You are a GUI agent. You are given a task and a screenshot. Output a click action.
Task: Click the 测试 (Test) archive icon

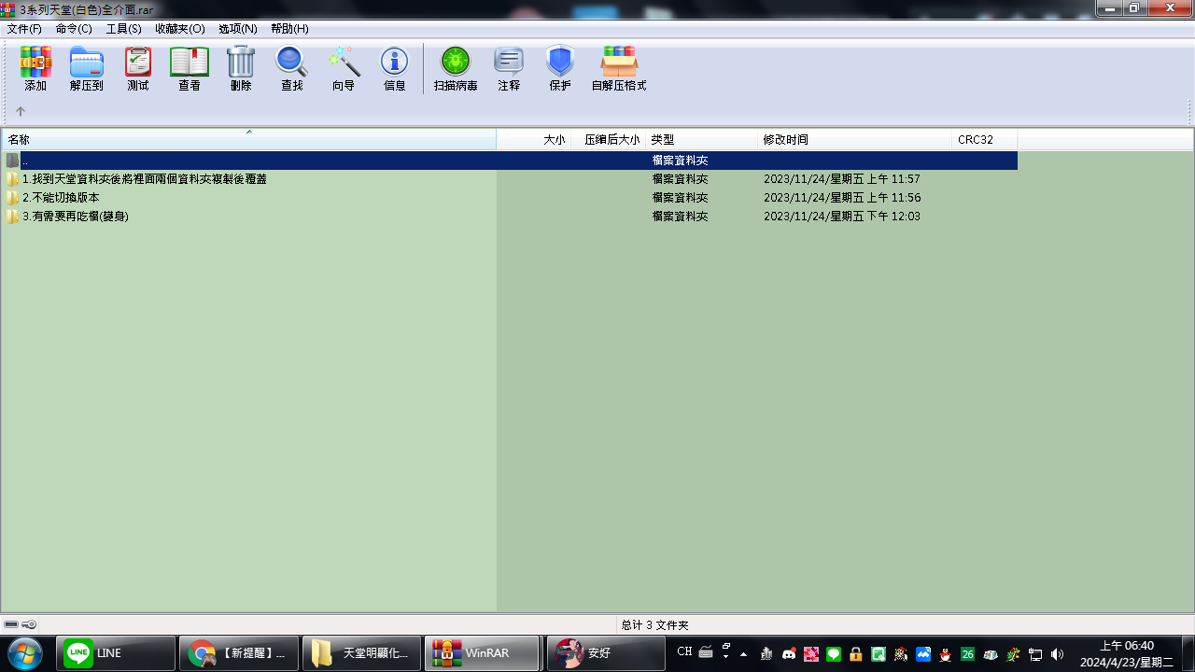138,69
